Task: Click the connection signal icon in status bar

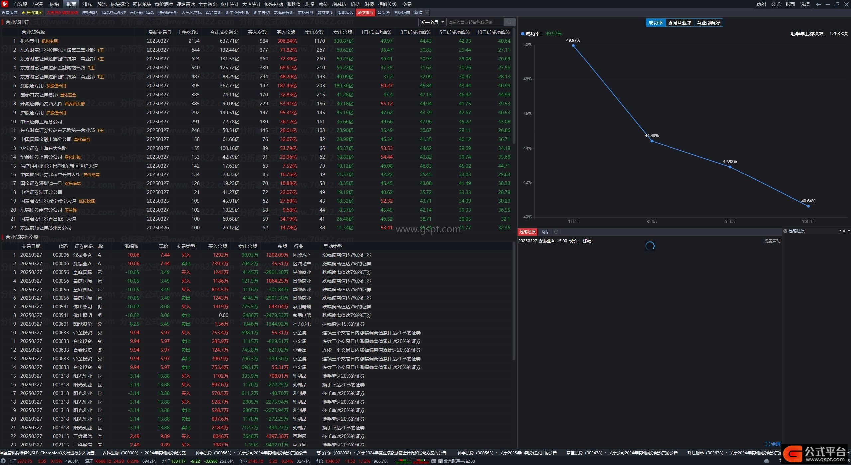Action: pyautogui.click(x=434, y=461)
